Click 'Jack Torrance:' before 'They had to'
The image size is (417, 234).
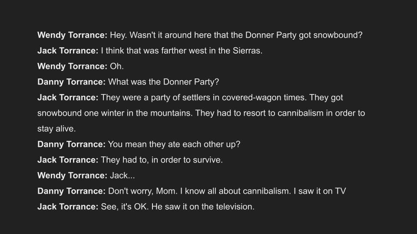[68, 160]
